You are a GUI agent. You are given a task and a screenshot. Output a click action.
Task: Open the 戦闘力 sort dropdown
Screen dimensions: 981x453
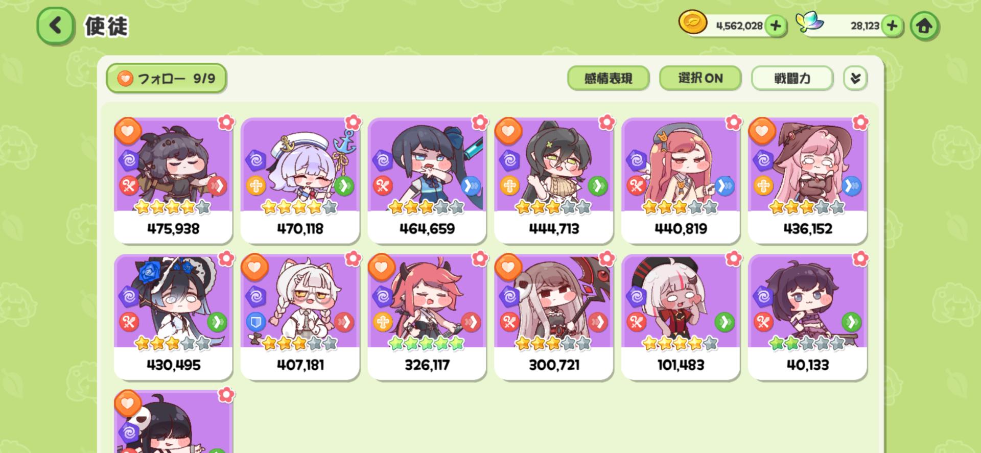pyautogui.click(x=792, y=78)
